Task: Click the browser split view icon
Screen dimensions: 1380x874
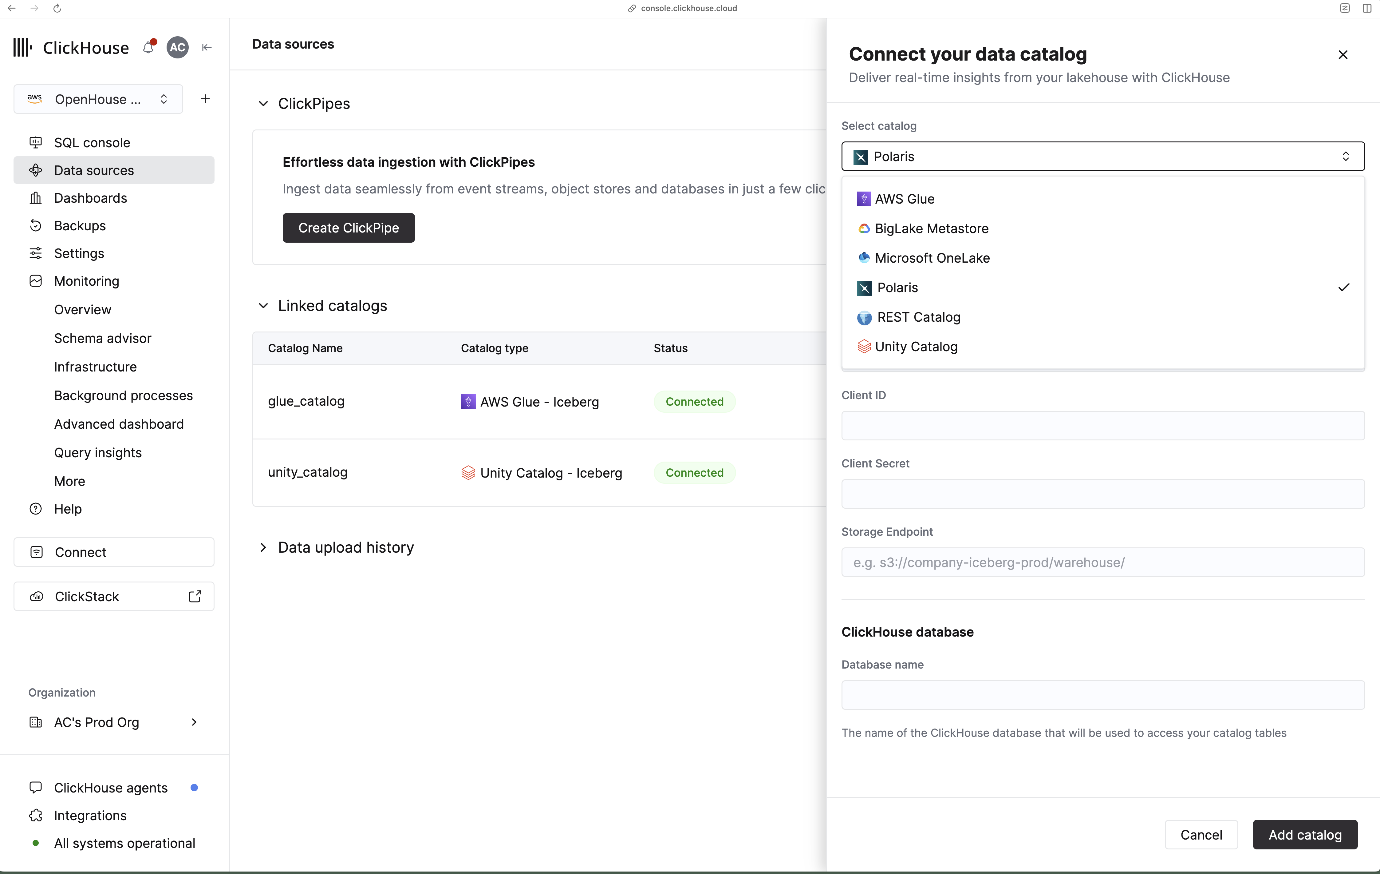Action: (1367, 8)
